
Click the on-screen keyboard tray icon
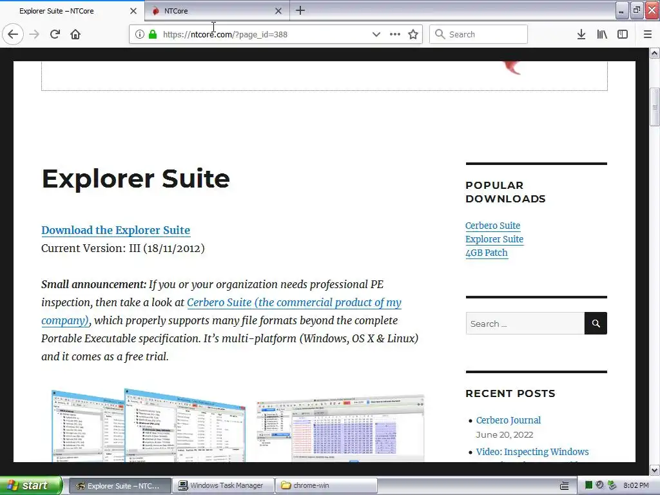click(565, 486)
